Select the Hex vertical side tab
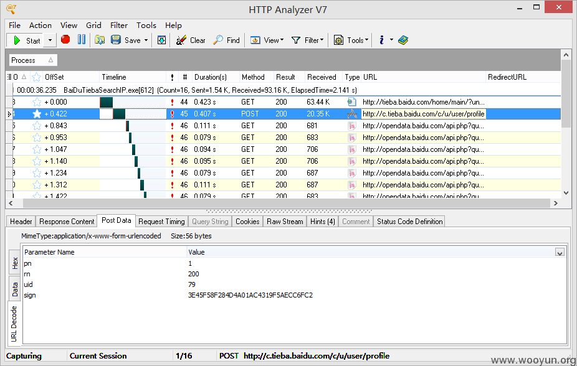This screenshot has width=577, height=366. pyautogui.click(x=15, y=263)
